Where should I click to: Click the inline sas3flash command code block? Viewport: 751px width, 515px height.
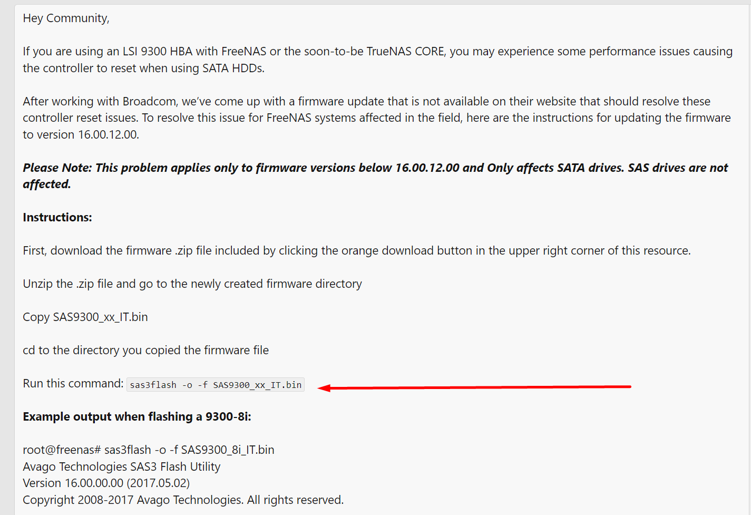click(x=216, y=385)
